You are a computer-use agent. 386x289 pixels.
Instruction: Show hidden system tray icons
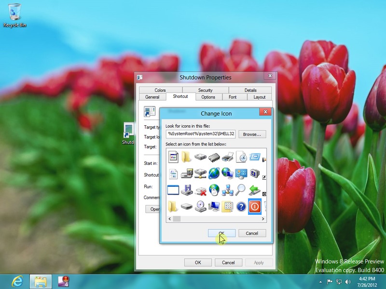[x=321, y=281]
